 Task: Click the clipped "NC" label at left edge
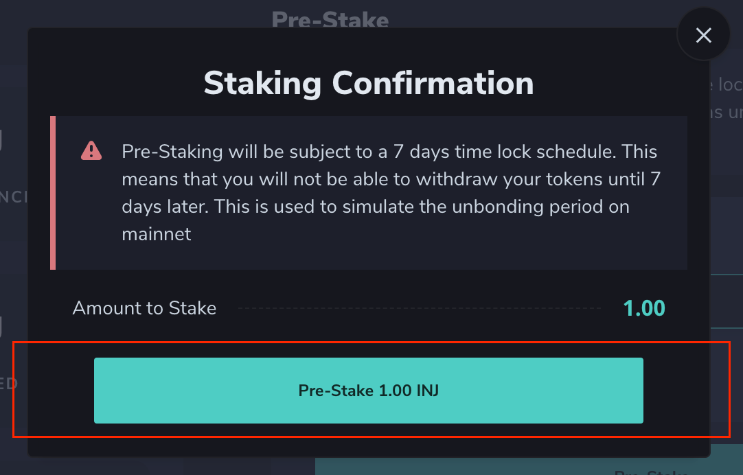[x=14, y=197]
